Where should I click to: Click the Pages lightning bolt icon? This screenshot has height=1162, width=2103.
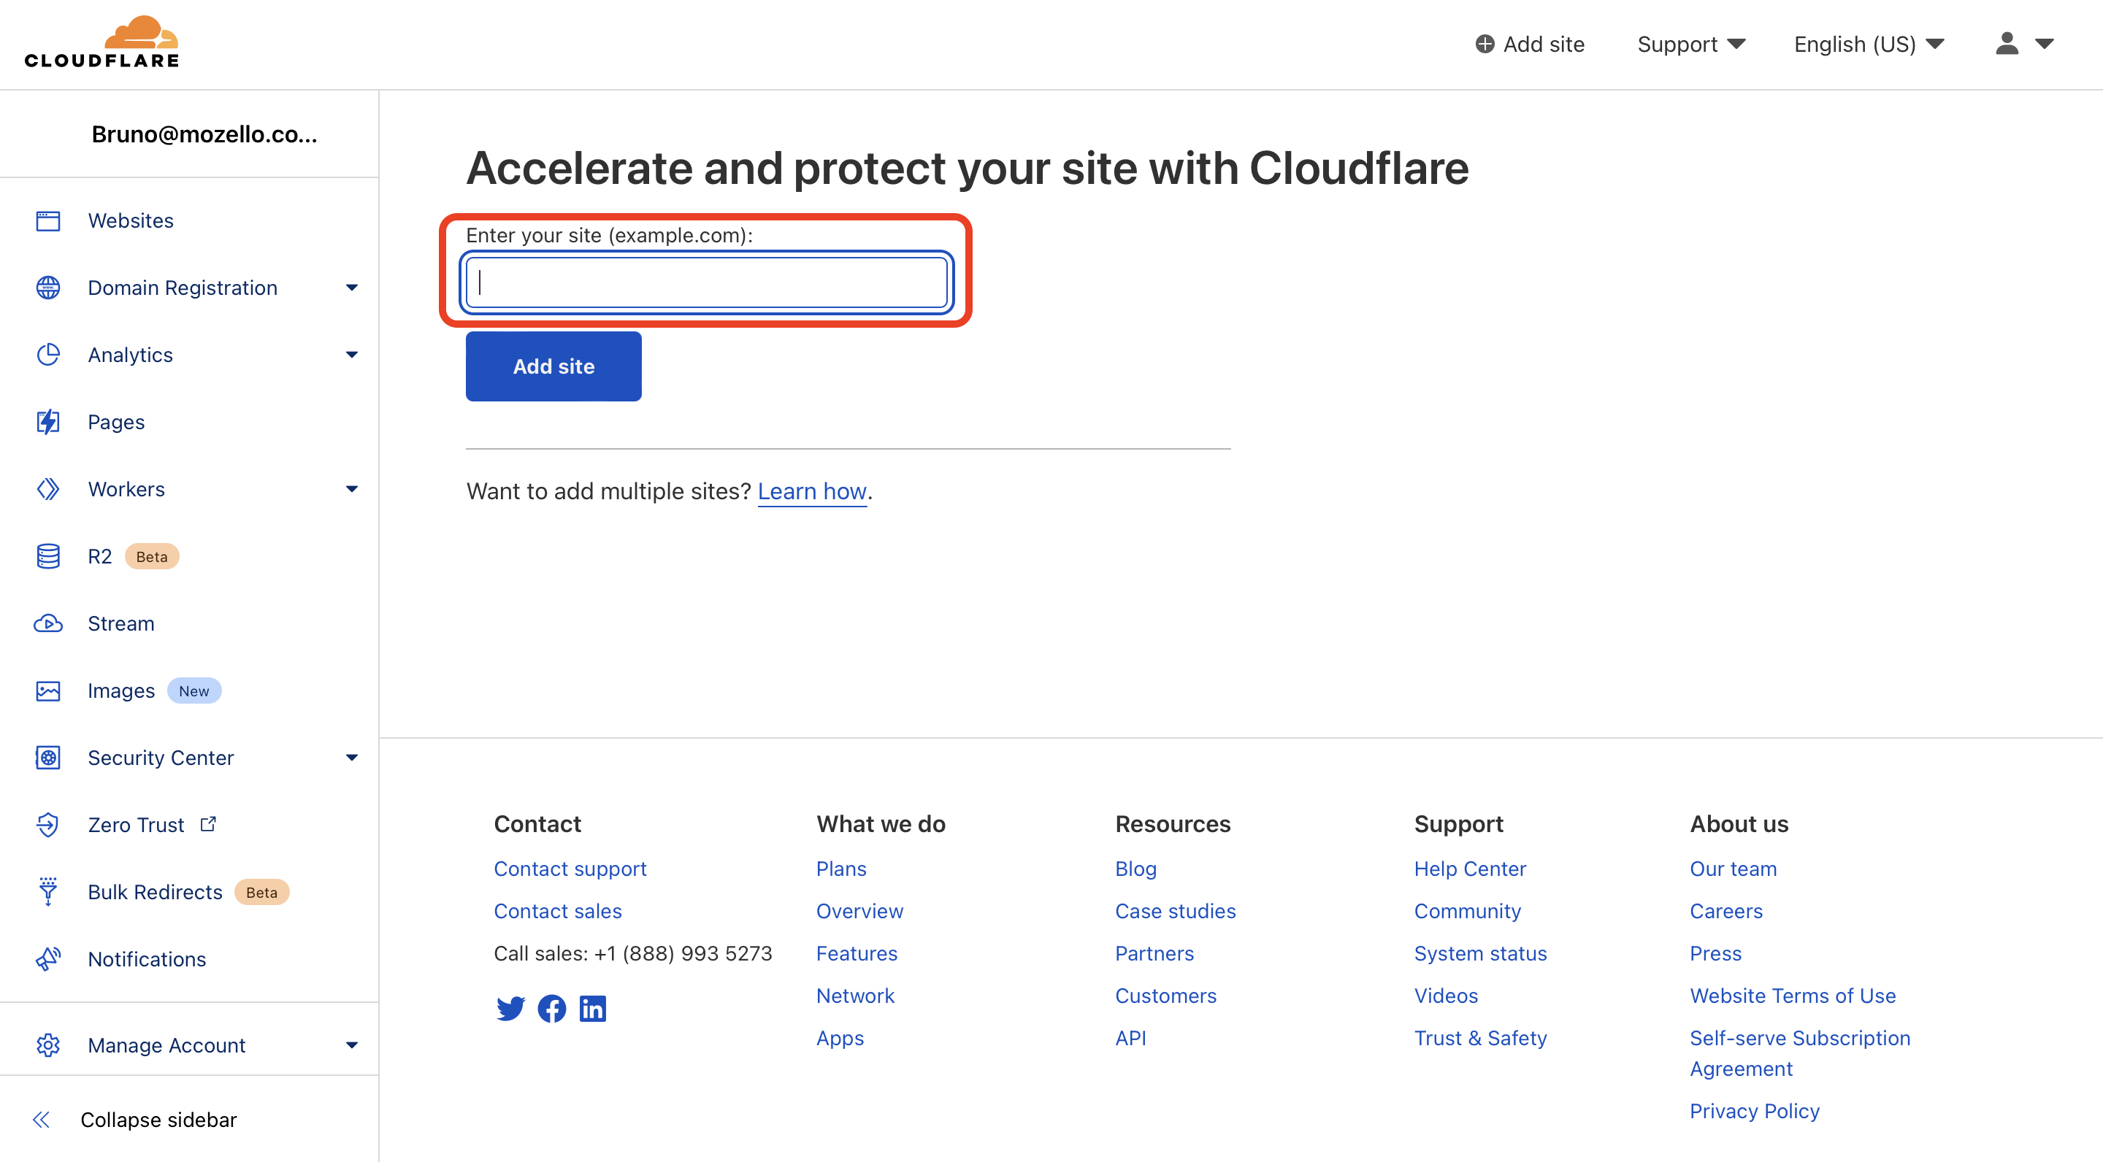[48, 422]
